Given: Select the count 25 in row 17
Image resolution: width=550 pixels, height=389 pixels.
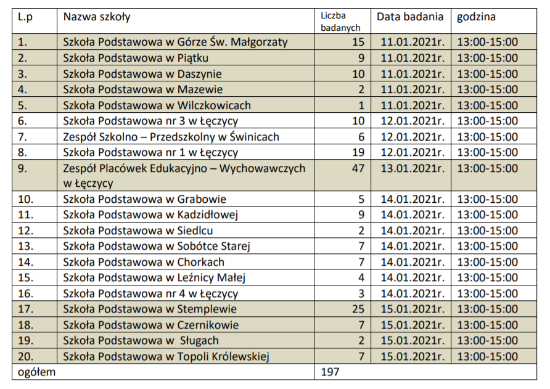Looking at the screenshot, I should [358, 309].
